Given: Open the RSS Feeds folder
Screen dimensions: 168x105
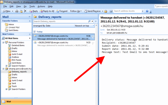Looking at the screenshot, I should pos(17,60).
